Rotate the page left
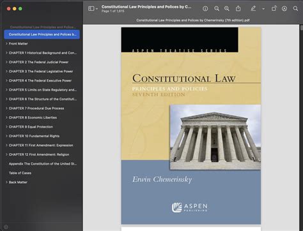 point(274,8)
